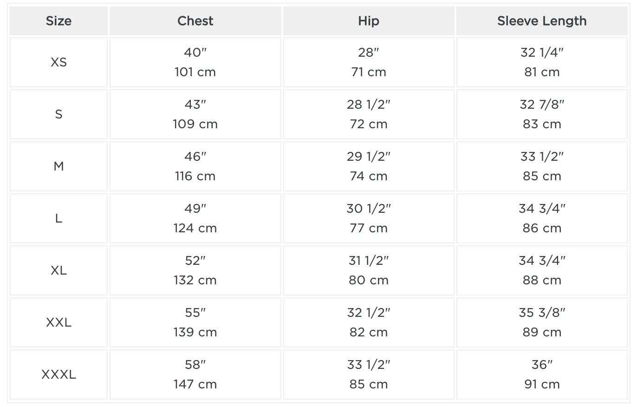Select the XXL size row label

coord(59,322)
